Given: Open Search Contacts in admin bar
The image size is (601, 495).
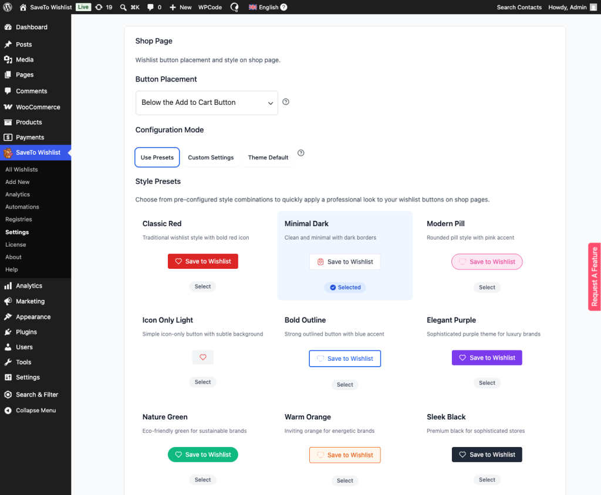Looking at the screenshot, I should click(519, 7).
